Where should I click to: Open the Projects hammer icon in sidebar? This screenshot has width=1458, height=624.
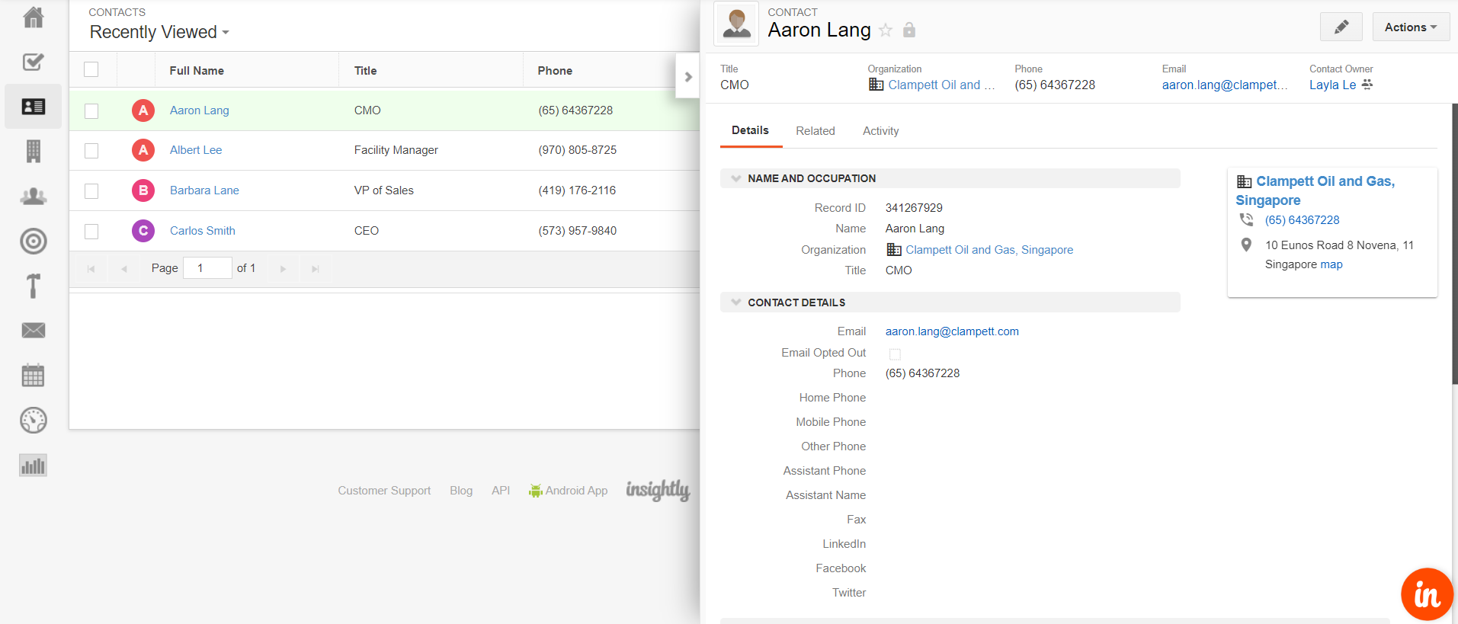click(33, 286)
